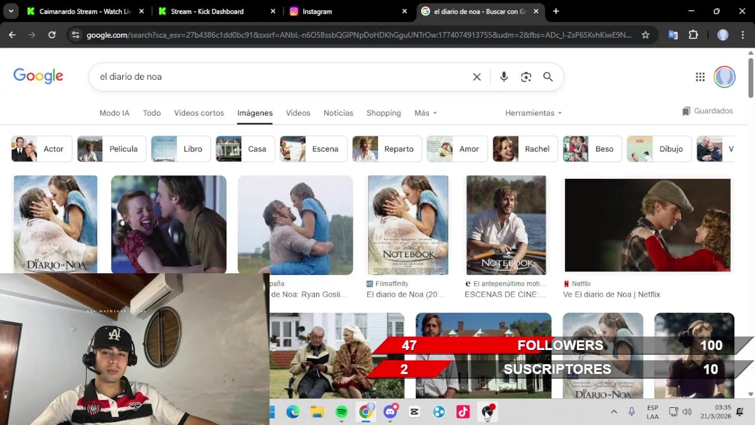Screen dimensions: 755x425
Task: Expand the Más dropdown
Action: click(x=425, y=113)
